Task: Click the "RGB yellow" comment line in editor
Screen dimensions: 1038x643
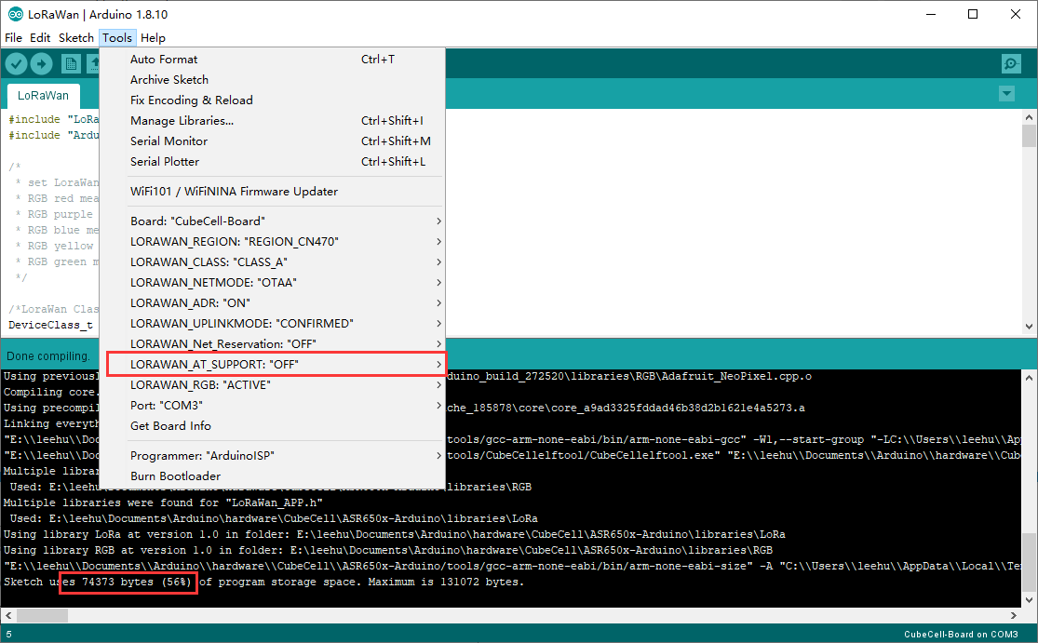Action: (x=56, y=246)
